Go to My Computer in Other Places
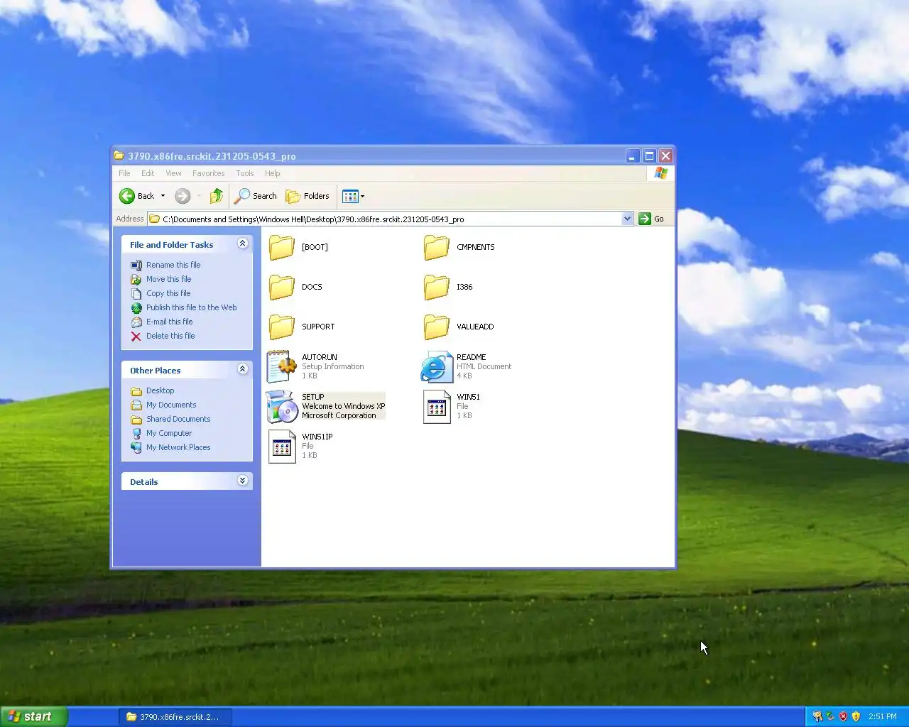The width and height of the screenshot is (909, 727). [169, 433]
